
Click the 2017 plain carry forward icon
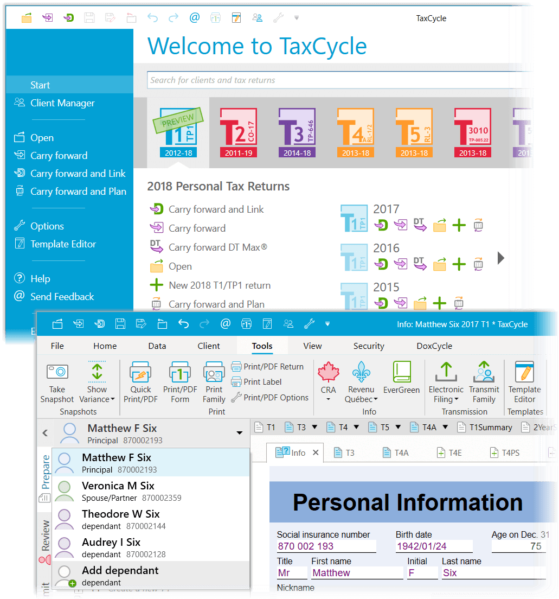(401, 225)
